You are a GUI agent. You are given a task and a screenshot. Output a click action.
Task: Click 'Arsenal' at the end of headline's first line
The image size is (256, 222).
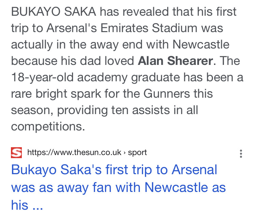195,169
